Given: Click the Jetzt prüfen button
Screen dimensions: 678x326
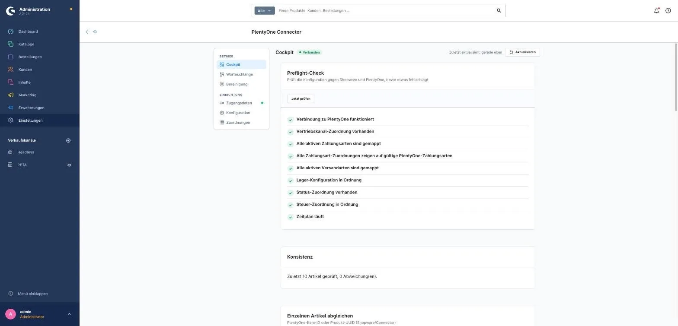Looking at the screenshot, I should [x=301, y=99].
